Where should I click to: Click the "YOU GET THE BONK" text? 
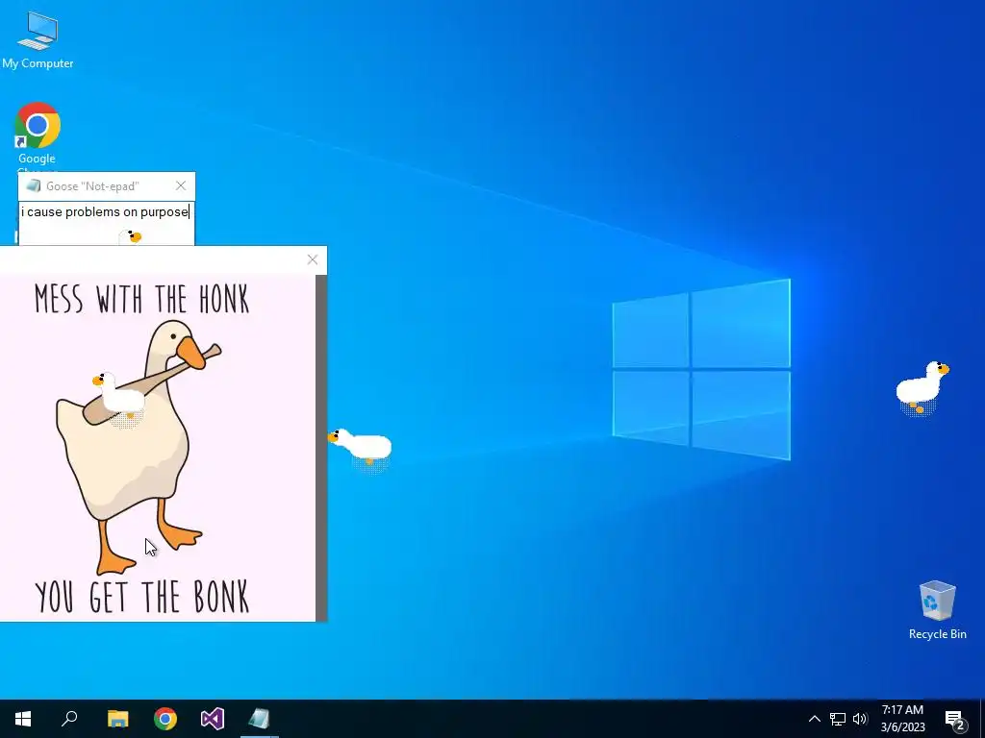pos(142,596)
